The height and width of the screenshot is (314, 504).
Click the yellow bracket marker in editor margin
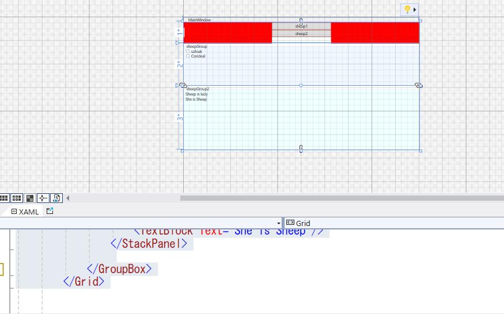pos(2,269)
